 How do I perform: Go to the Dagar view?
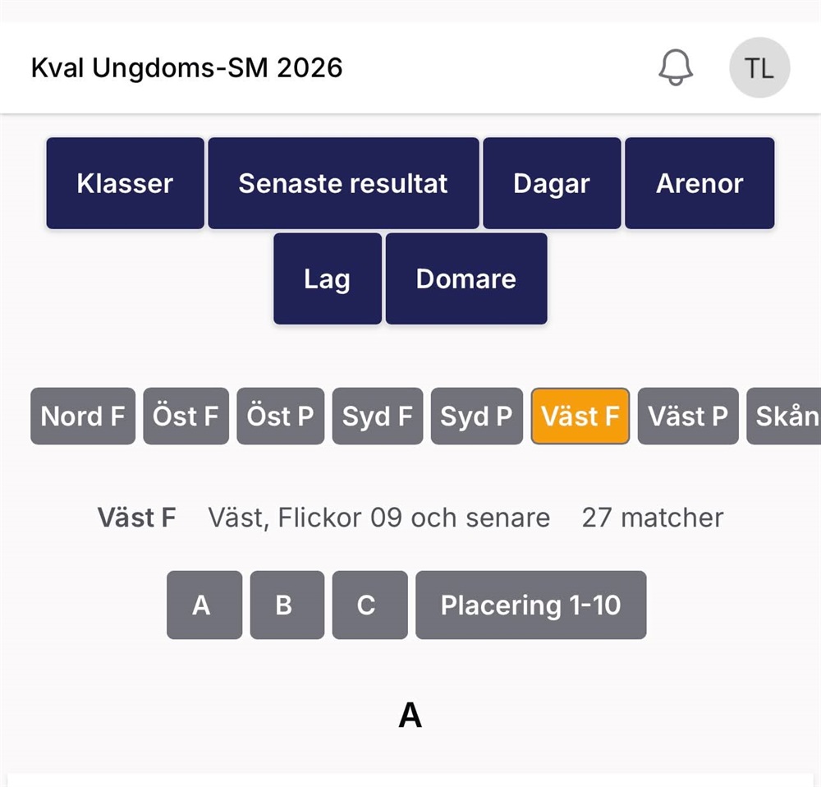(x=552, y=183)
